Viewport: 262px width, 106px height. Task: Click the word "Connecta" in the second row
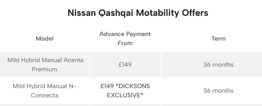(45, 95)
